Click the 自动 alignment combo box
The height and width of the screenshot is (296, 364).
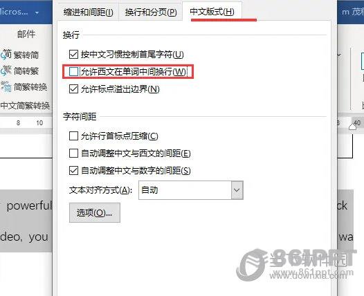191,190
